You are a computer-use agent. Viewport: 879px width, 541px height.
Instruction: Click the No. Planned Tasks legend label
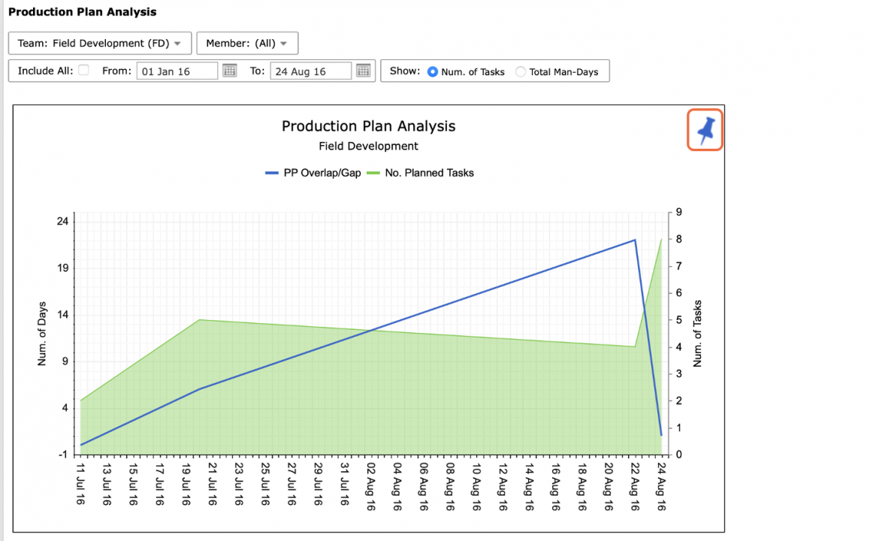430,174
